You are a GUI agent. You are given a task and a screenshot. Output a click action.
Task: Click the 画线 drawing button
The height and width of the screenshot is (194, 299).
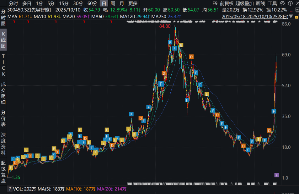260,3
